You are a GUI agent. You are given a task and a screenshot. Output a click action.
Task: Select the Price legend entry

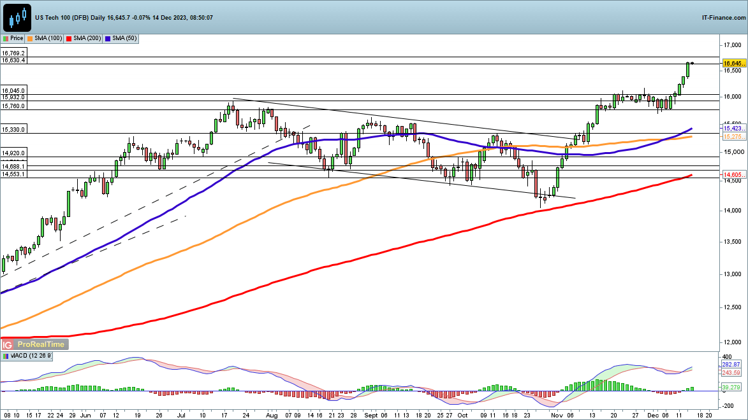point(13,38)
